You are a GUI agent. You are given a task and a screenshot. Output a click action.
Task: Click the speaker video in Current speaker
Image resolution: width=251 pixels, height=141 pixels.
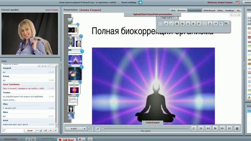(x=30, y=34)
